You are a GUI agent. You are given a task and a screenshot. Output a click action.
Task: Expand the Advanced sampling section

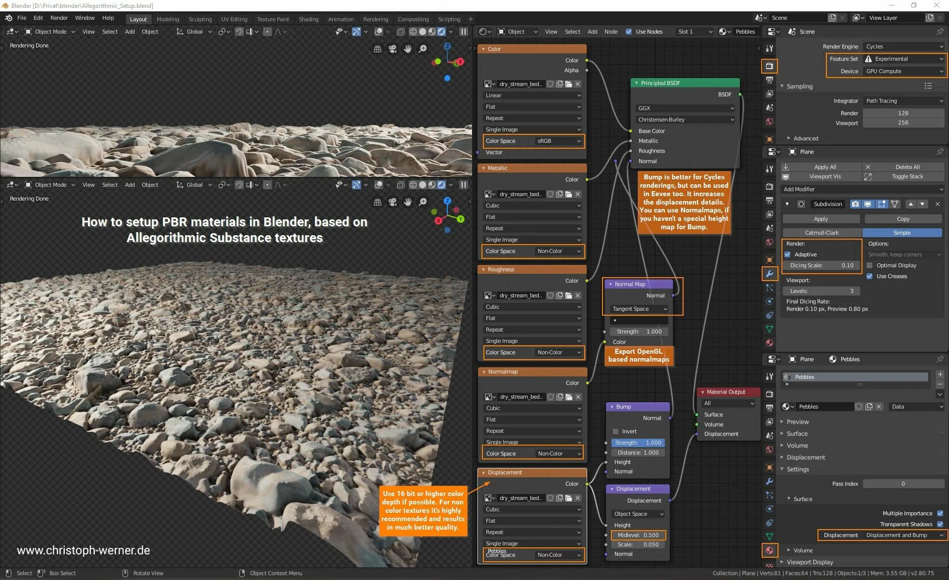[x=805, y=138]
